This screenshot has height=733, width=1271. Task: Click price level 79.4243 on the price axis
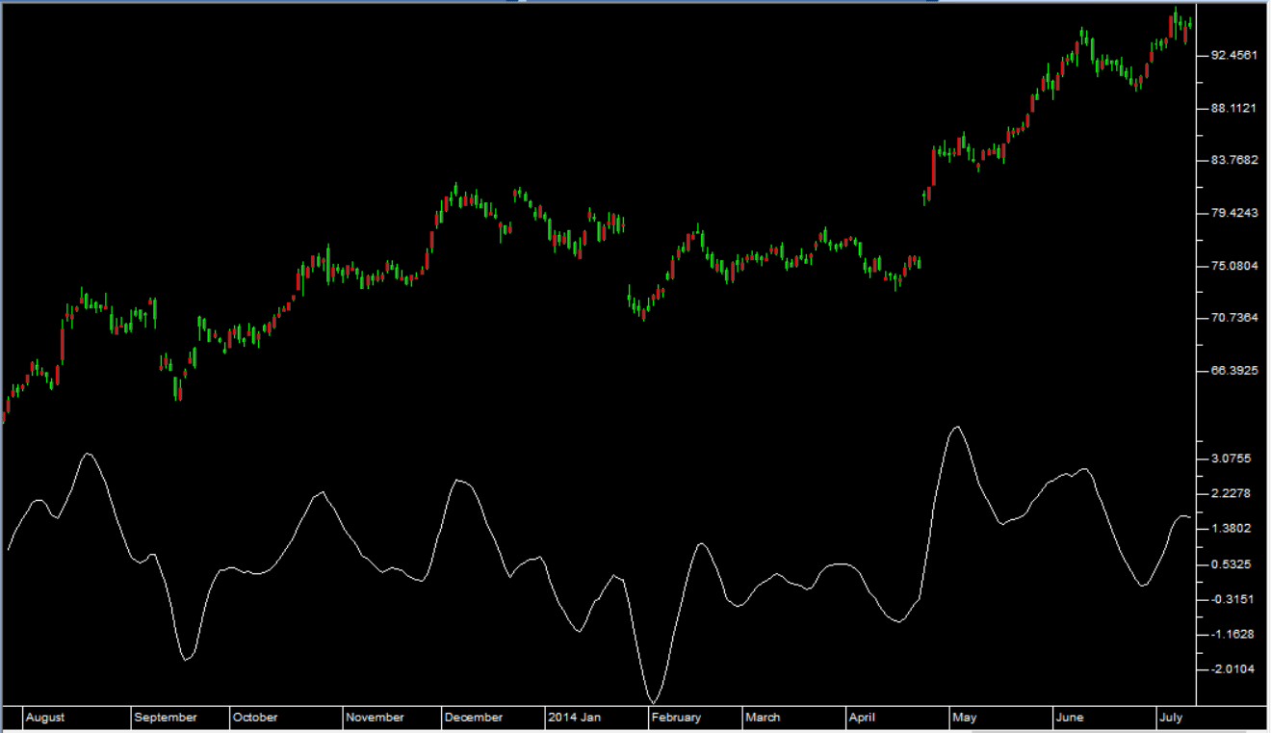1233,213
